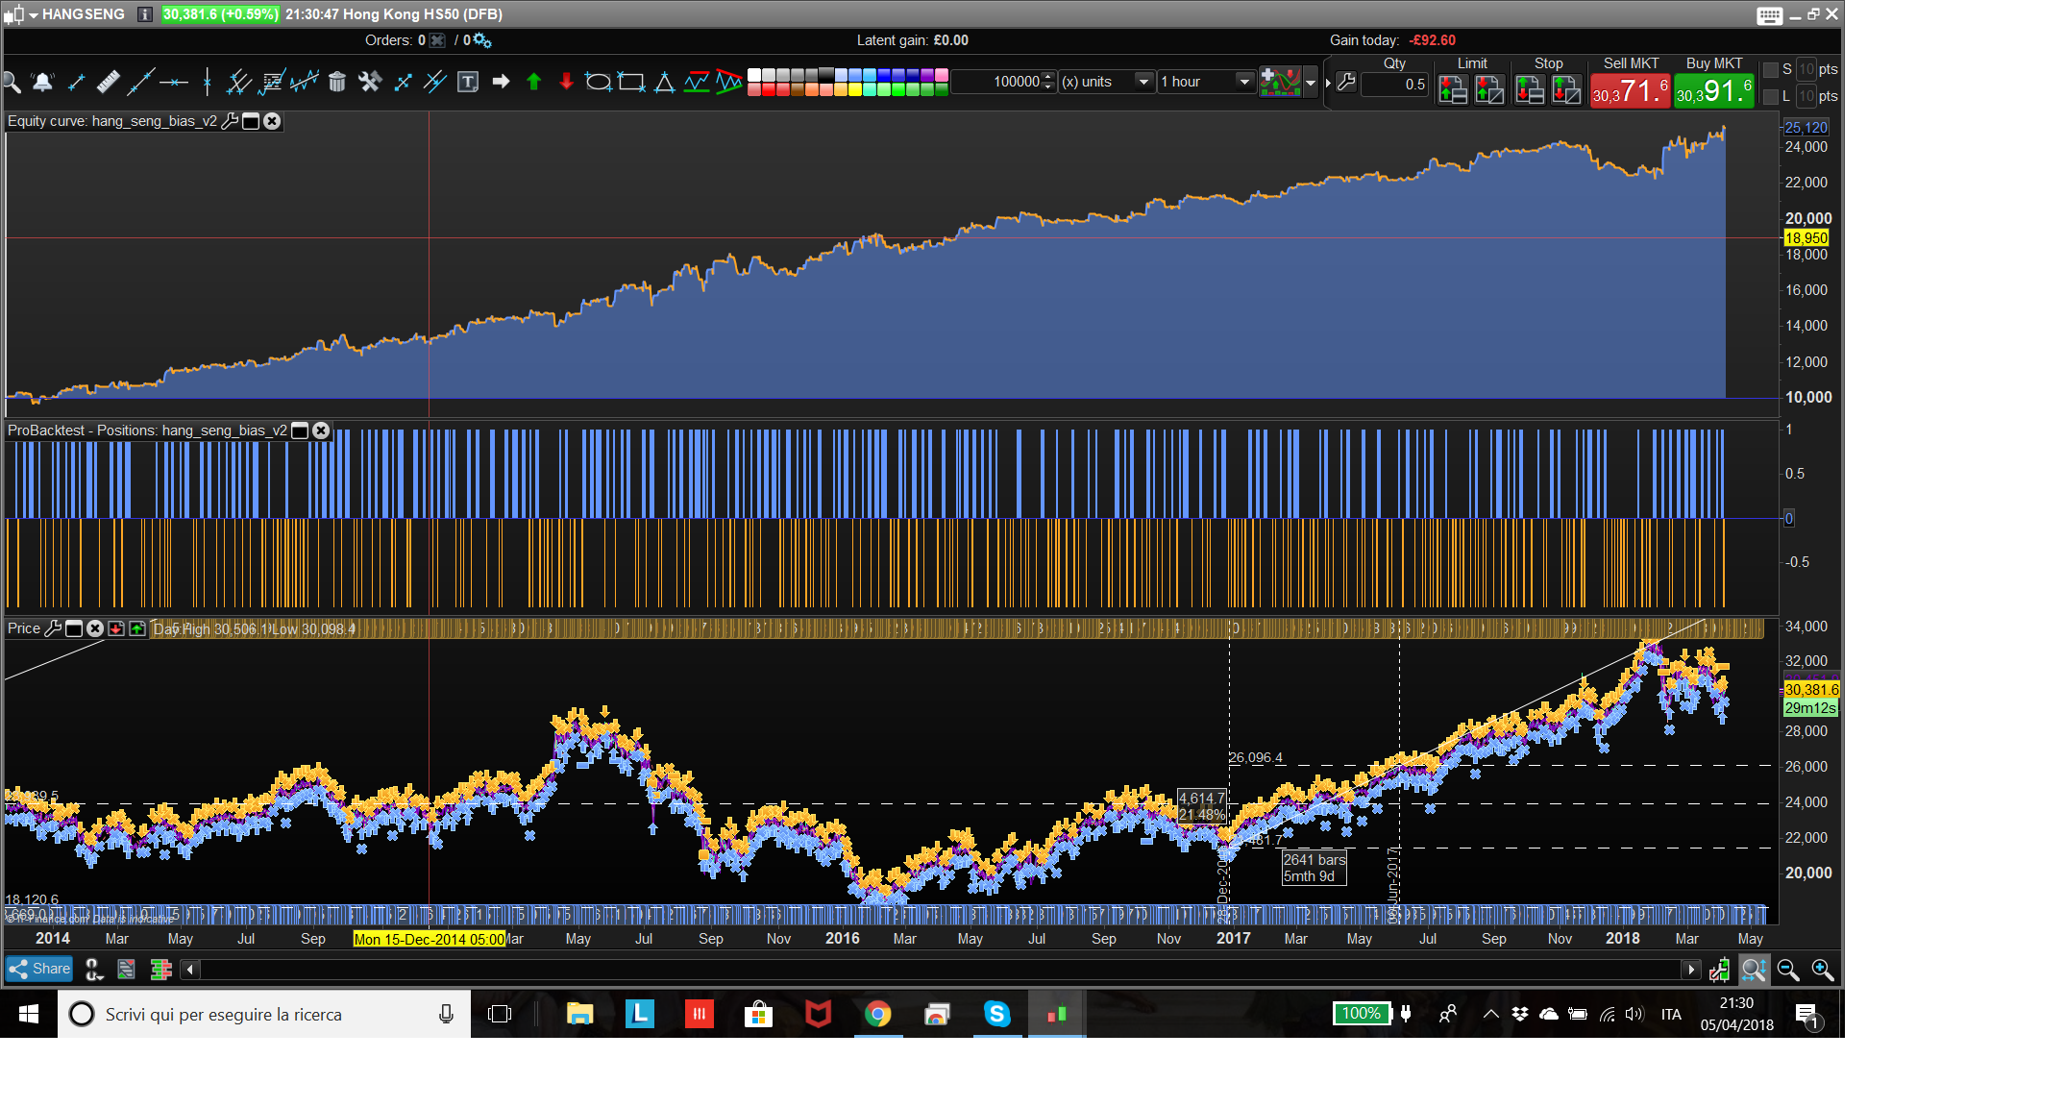The image size is (2064, 1107).
Task: Open the (x) units dropdown
Action: tap(1143, 83)
